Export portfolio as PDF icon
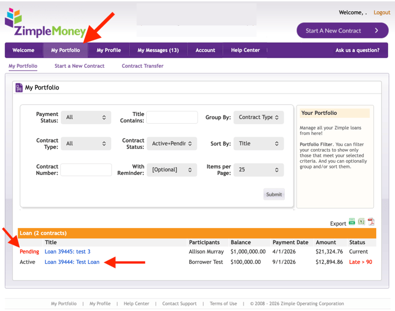 (x=371, y=221)
